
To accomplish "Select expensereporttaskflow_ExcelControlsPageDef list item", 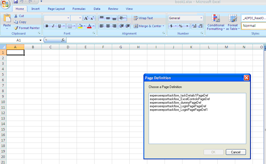I will click(x=180, y=99).
